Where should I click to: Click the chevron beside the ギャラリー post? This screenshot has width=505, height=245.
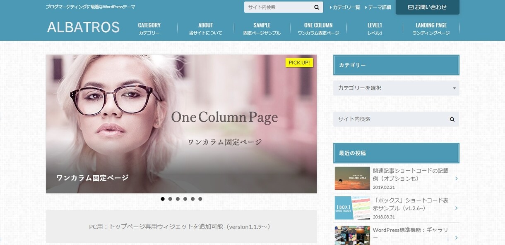456,238
